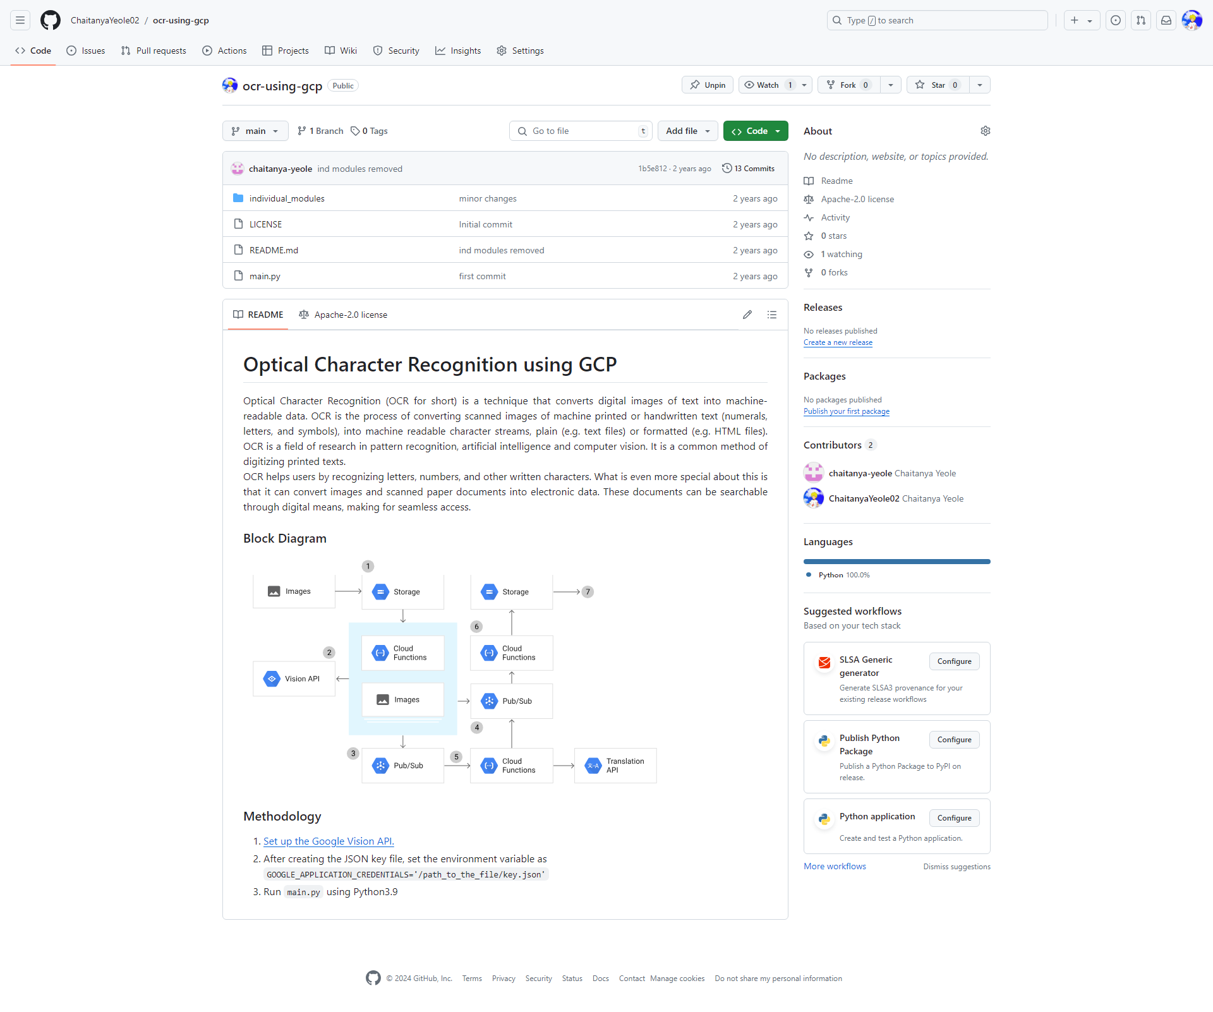Open the individual_modules folder
Image resolution: width=1213 pixels, height=1012 pixels.
tap(287, 198)
